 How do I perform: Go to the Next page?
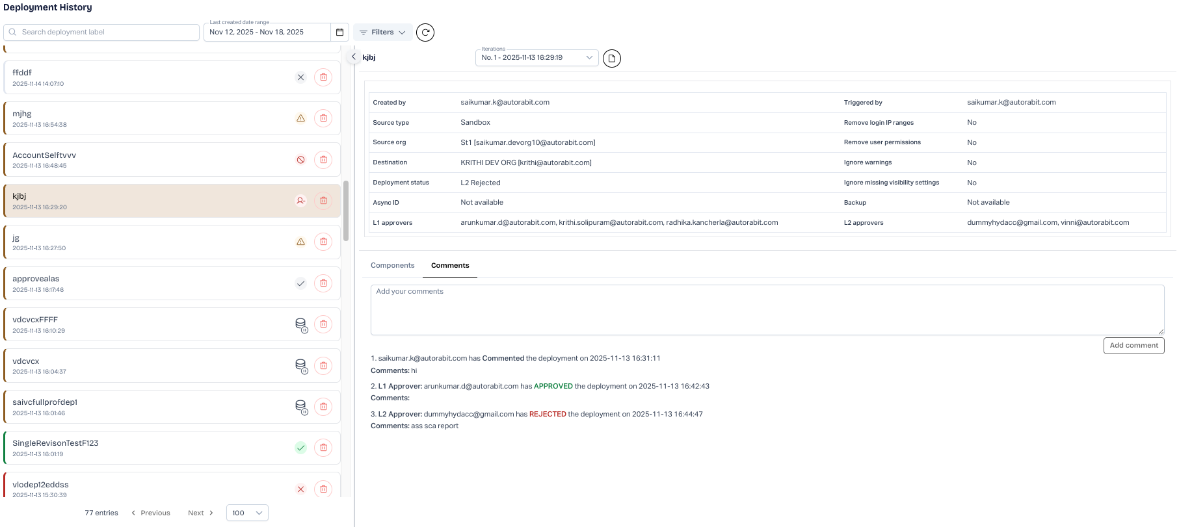click(x=200, y=513)
